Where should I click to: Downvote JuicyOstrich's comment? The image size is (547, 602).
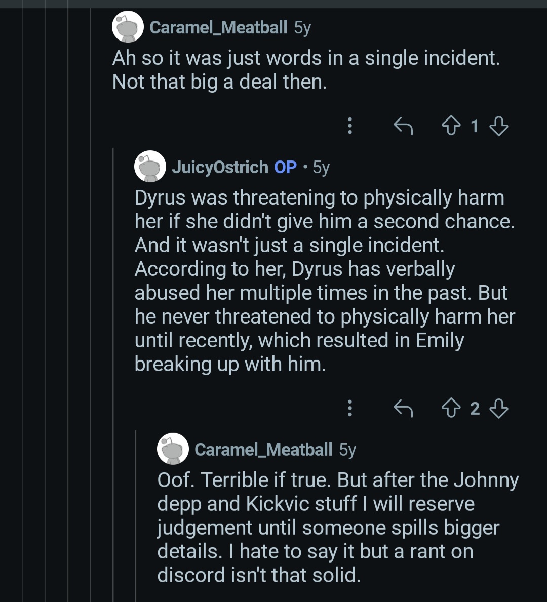point(499,408)
